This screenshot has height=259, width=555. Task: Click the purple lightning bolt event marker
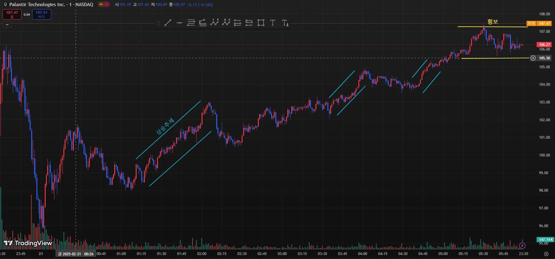(523, 246)
